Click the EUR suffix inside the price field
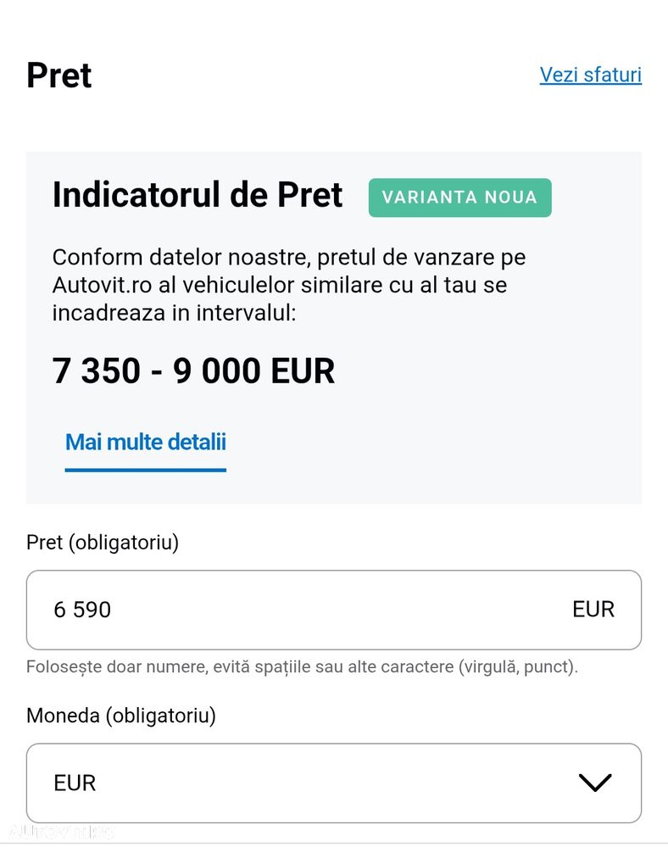This screenshot has width=668, height=847. [x=593, y=610]
